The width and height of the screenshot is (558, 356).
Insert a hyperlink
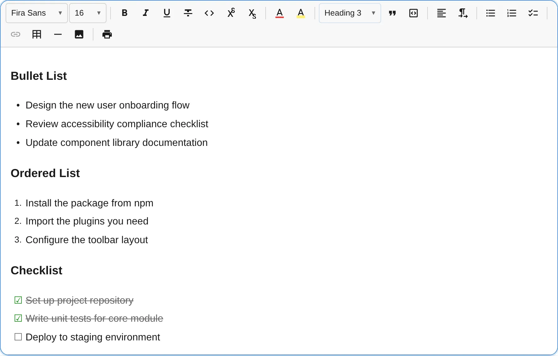(15, 34)
